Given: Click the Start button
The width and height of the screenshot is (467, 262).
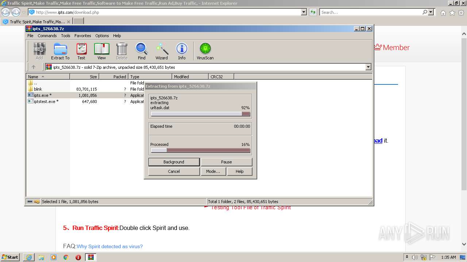Looking at the screenshot, I should [x=10, y=257].
